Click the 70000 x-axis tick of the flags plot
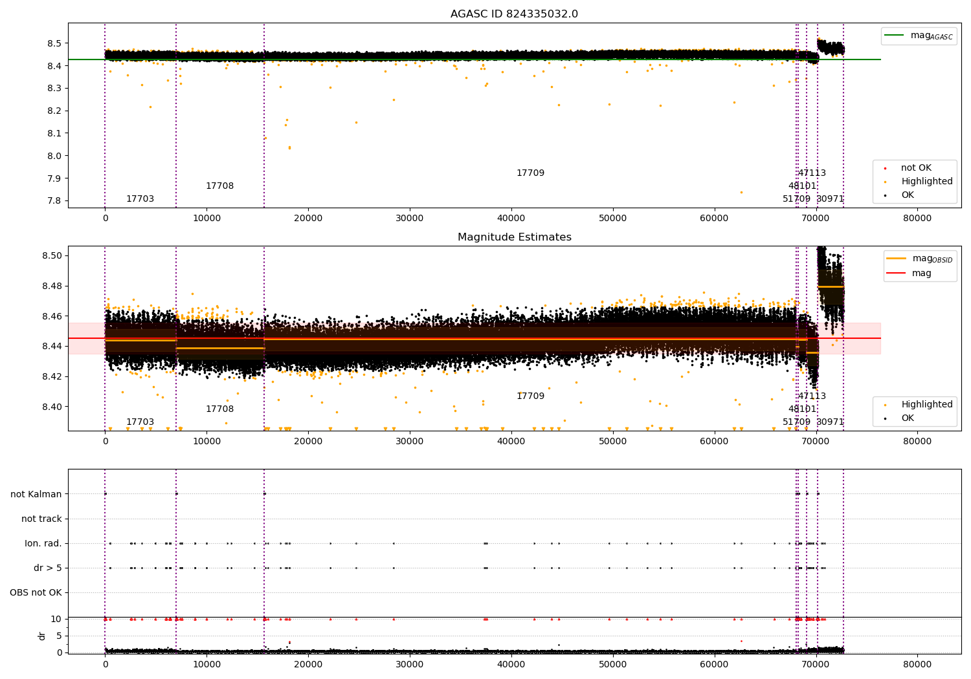This screenshot has width=971, height=679. coord(816,664)
